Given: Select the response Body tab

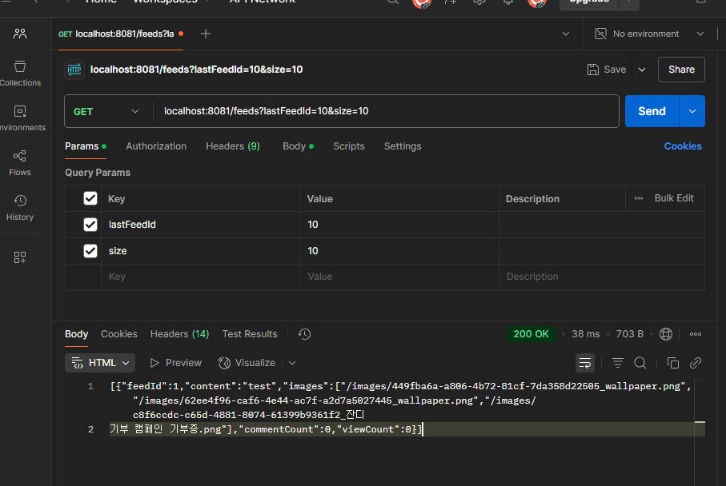Looking at the screenshot, I should tap(76, 334).
